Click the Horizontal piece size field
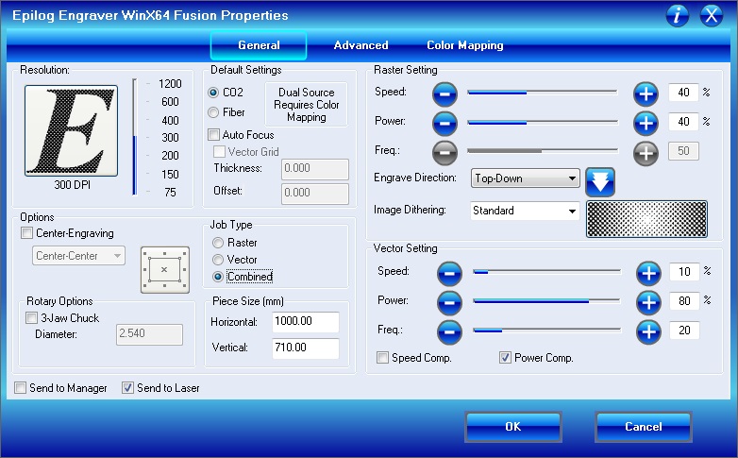This screenshot has width=738, height=458. [x=306, y=322]
